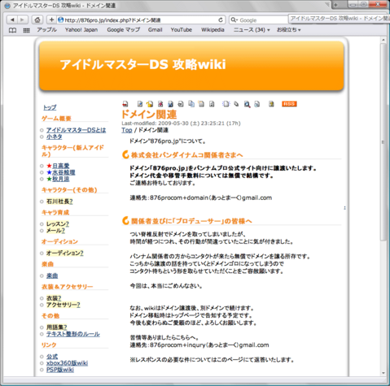Click the wiki New page icon
The height and width of the screenshot is (386, 390).
click(226, 104)
